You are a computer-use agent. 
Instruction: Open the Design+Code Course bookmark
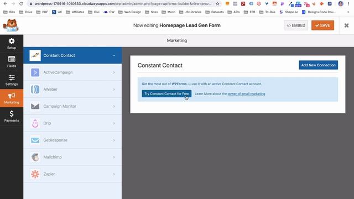coord(319,12)
